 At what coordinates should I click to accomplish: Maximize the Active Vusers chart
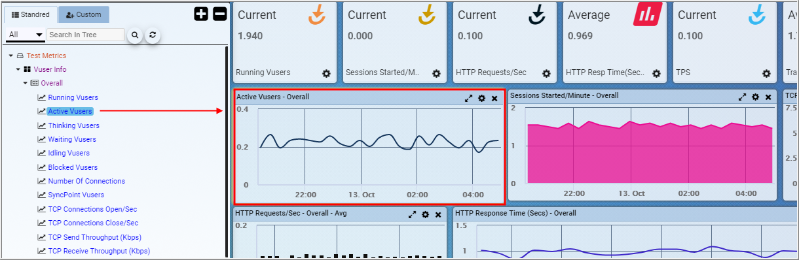(x=469, y=98)
